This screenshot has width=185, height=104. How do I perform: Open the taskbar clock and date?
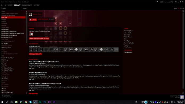point(180,102)
